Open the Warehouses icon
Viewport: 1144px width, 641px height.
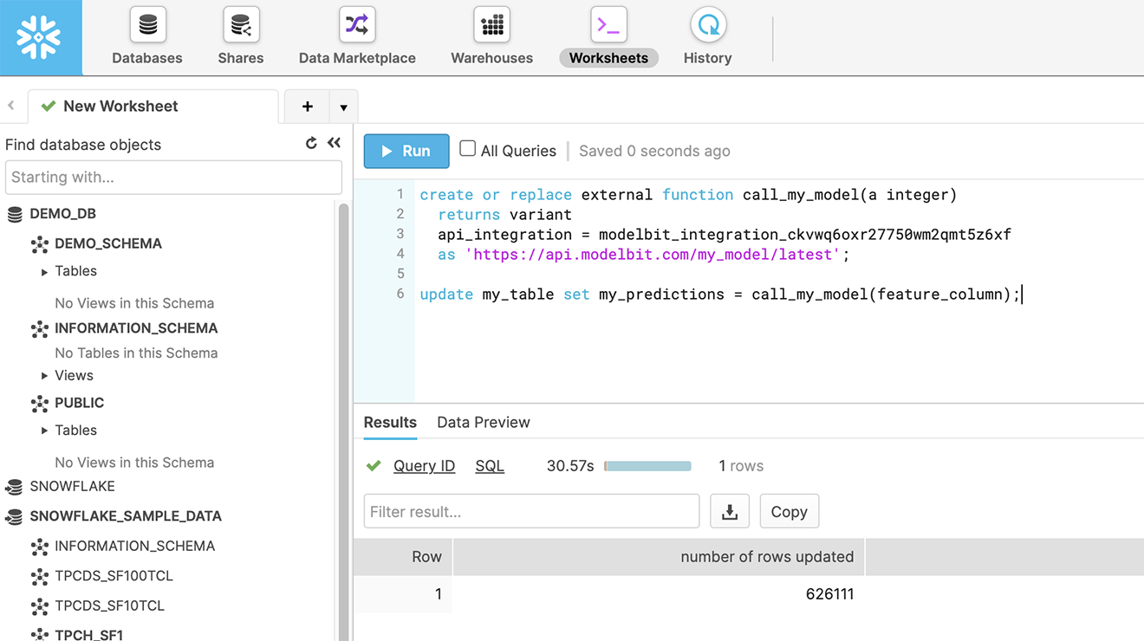(x=491, y=26)
